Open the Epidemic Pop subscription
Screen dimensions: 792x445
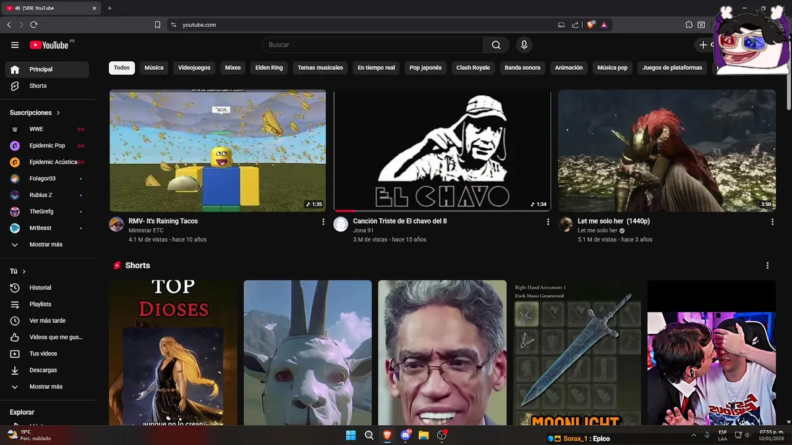(x=47, y=146)
